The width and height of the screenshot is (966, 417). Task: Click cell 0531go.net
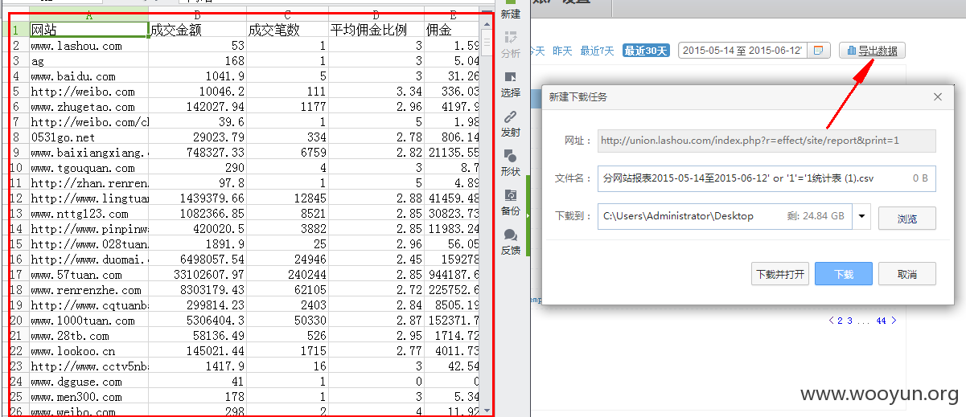[88, 137]
